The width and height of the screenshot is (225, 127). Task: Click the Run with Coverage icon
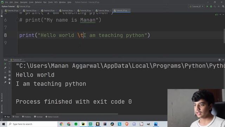pos(215,6)
